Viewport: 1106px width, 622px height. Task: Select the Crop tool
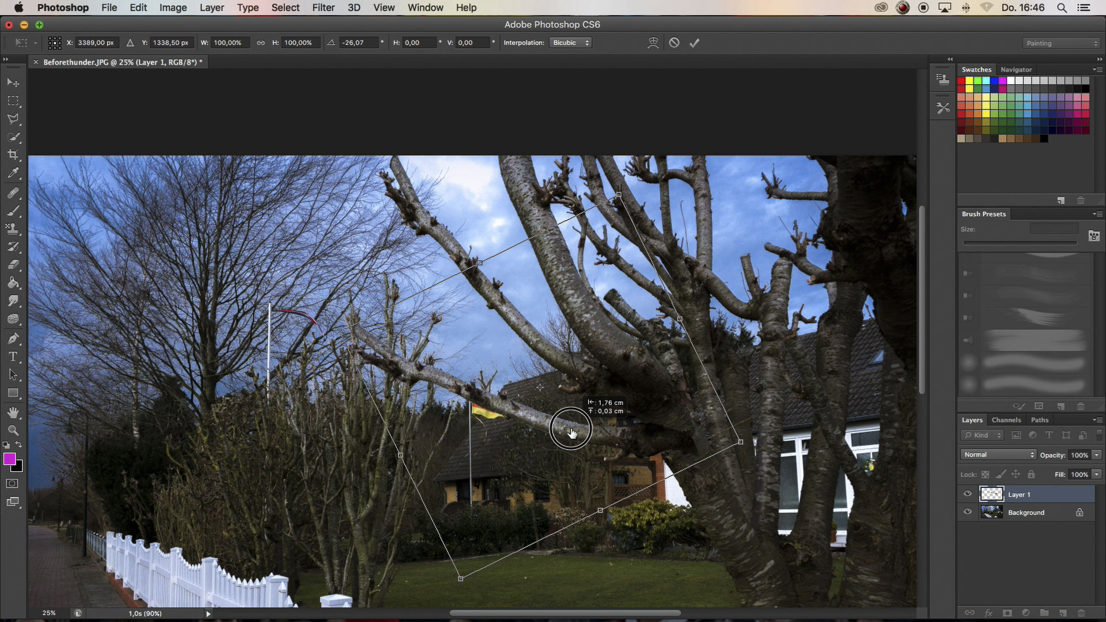coord(13,154)
